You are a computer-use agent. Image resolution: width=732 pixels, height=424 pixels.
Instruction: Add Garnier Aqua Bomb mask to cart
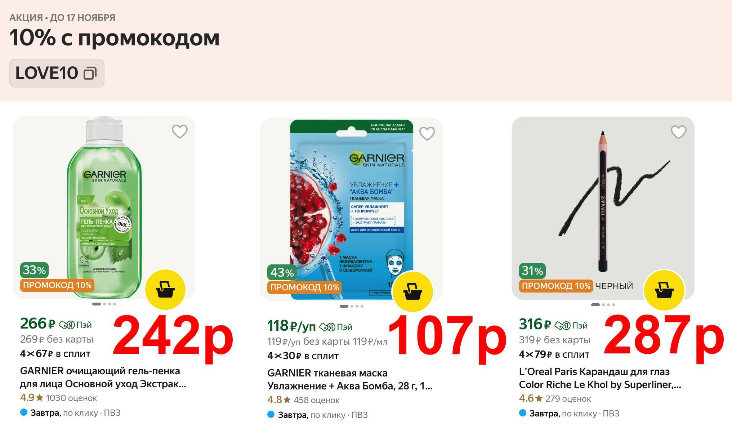[412, 291]
